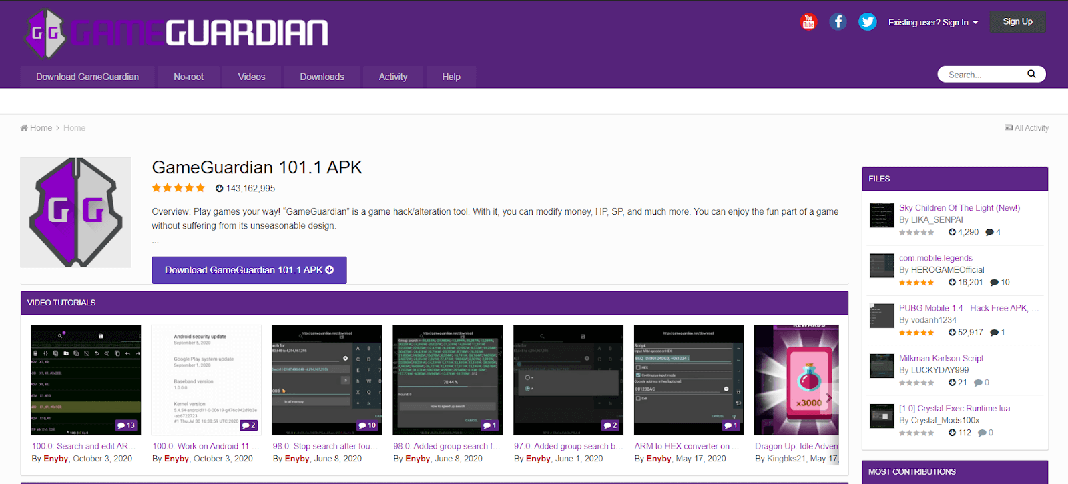Open the com mobile legends file link
The image size is (1068, 484).
click(936, 258)
